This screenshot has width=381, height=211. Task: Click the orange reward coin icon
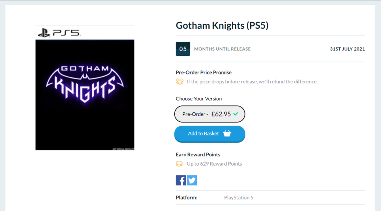click(179, 164)
